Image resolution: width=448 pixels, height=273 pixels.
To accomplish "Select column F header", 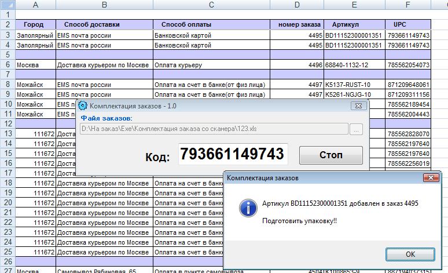I will pyautogui.click(x=407, y=5).
